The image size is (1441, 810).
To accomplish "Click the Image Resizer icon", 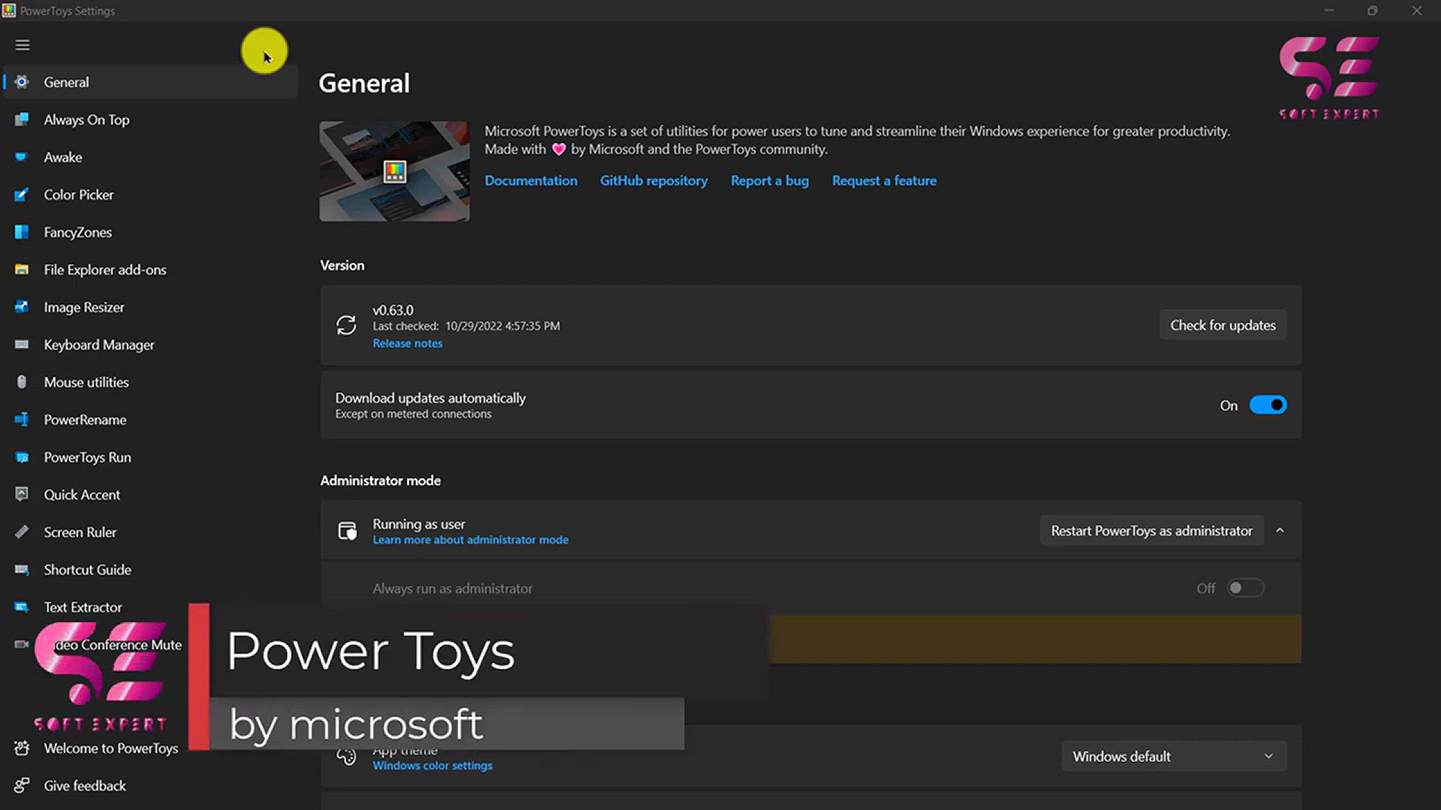I will click(22, 307).
